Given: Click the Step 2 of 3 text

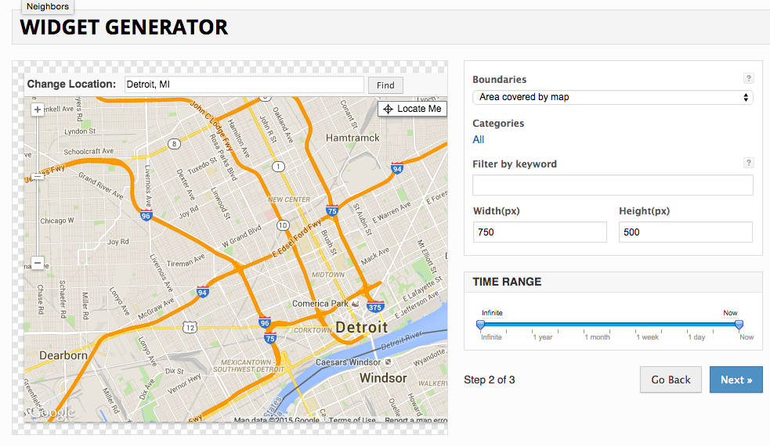Looking at the screenshot, I should pos(490,379).
